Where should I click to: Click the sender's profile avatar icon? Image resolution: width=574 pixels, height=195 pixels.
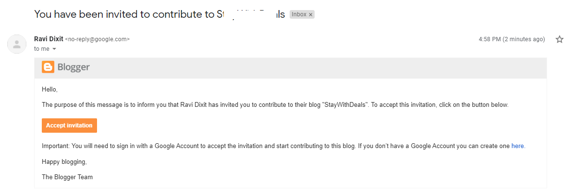tap(17, 44)
